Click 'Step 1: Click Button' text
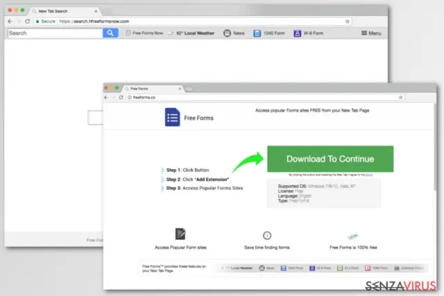444x296 pixels. pos(188,170)
